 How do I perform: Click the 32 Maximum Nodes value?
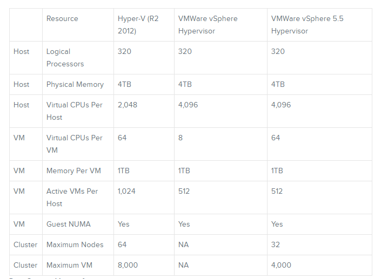pos(276,244)
